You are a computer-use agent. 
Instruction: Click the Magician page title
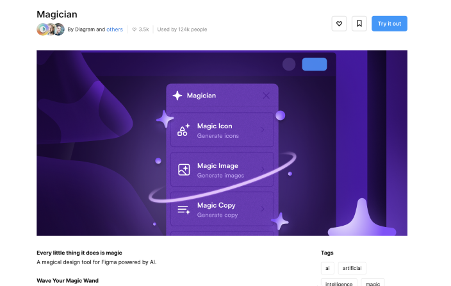tap(57, 14)
